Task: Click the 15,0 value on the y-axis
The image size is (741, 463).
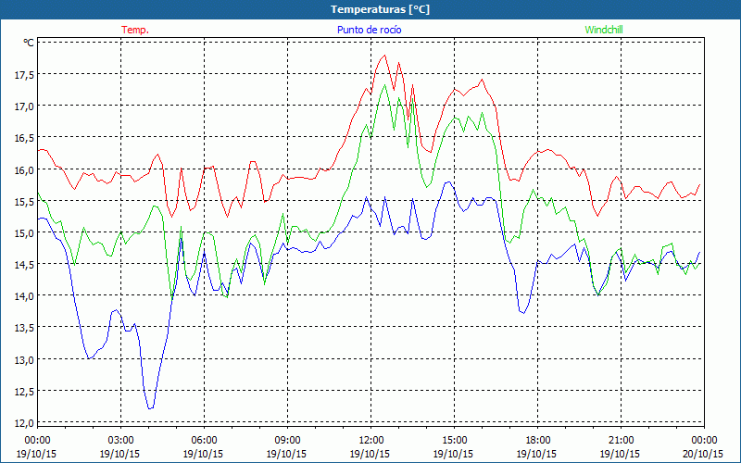Action: [24, 233]
